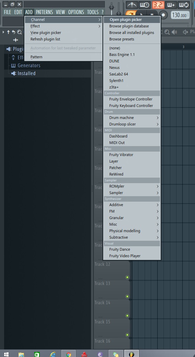Click the small browser menu arrow icon
The height and width of the screenshot is (357, 195).
3,32
